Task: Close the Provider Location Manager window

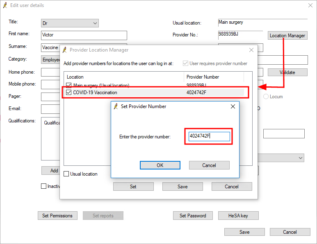Action: (x=251, y=50)
